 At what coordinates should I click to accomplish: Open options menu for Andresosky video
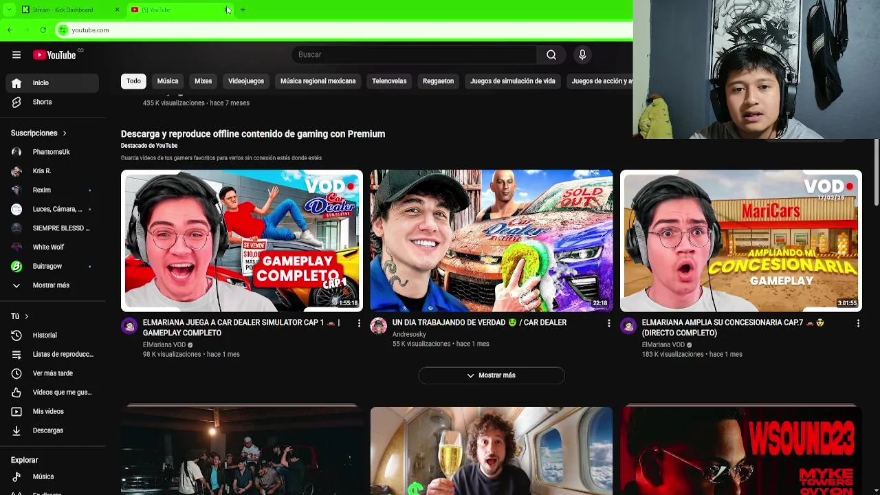(608, 323)
